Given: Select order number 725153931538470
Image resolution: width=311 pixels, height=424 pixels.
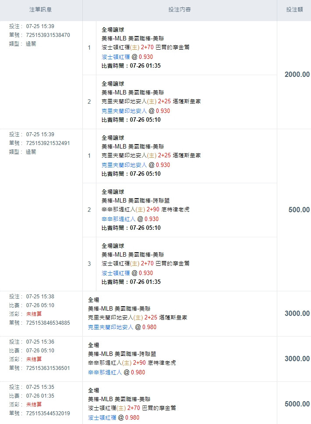Looking at the screenshot, I should coord(48,35).
